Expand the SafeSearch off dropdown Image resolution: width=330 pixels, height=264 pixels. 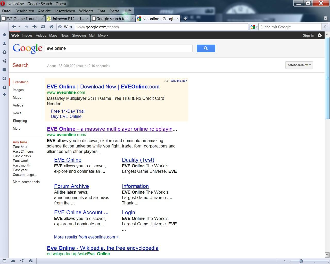[x=299, y=65]
